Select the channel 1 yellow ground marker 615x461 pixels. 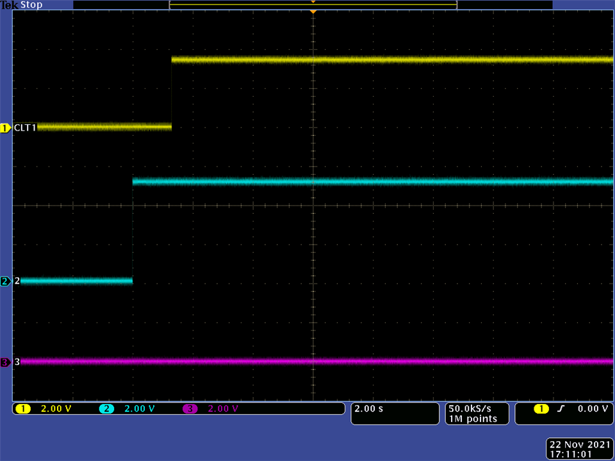pyautogui.click(x=6, y=128)
